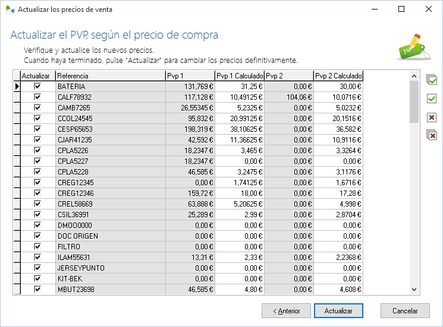Select the DOC ORIGEN reference cell
This screenshot has width=443, height=327.
[111, 236]
